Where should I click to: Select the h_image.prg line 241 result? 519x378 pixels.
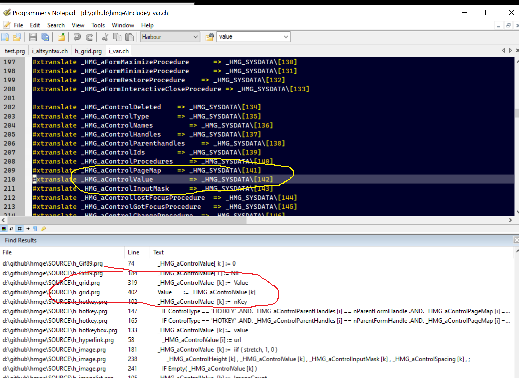(x=256, y=369)
